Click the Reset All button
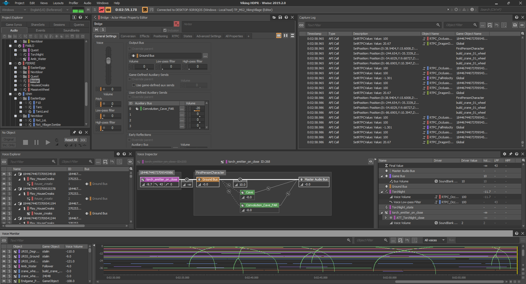526x284 pixels. pos(71,140)
